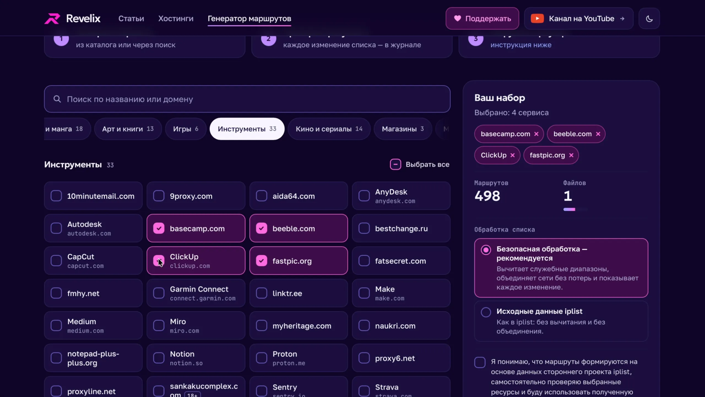The height and width of the screenshot is (397, 705).
Task: Check the Medium checkbox
Action: point(56,326)
